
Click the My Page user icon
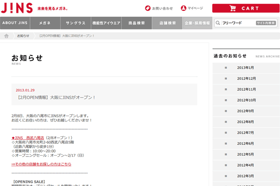[x=183, y=8]
